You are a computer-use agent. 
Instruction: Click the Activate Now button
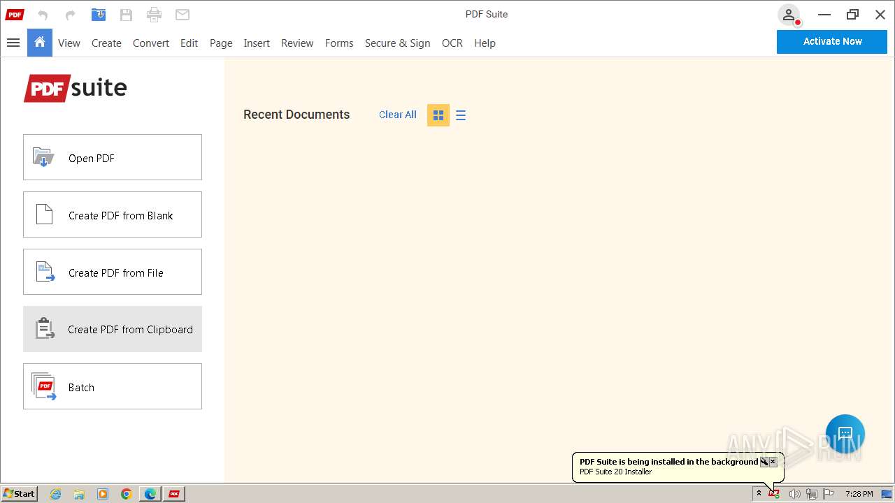point(832,41)
